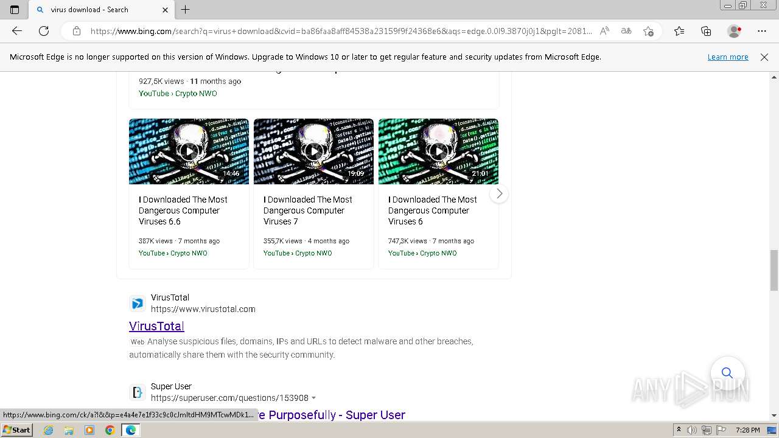Add this page to favorites
Image resolution: width=779 pixels, height=438 pixels.
point(648,31)
